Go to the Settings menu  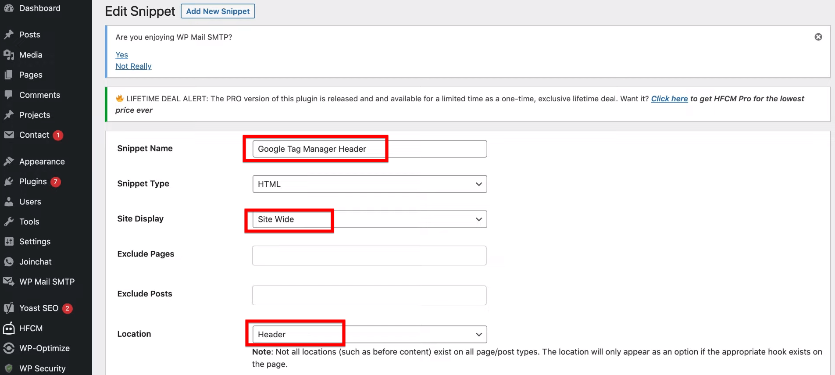point(35,242)
